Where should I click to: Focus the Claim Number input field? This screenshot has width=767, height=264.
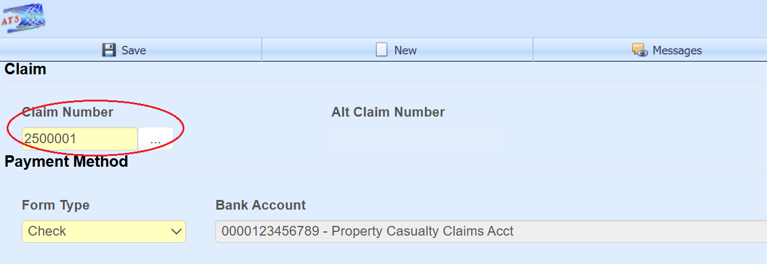(x=80, y=139)
